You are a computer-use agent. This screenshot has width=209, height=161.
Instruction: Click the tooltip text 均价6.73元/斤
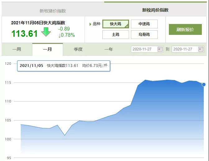tap(95, 66)
